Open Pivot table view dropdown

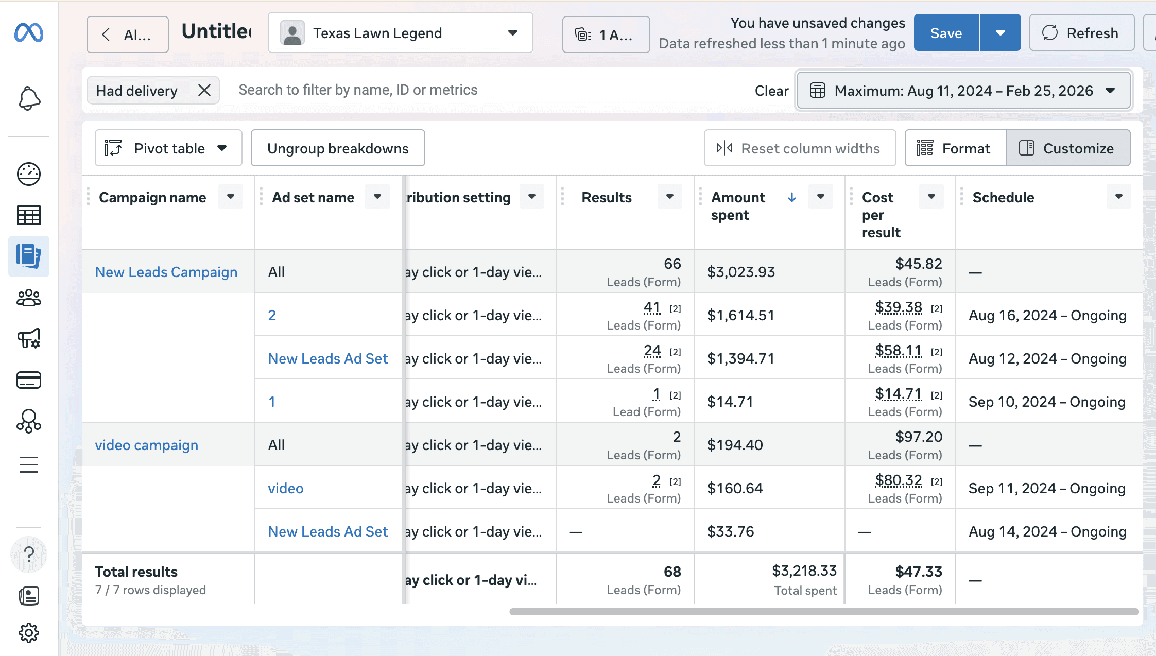(168, 148)
